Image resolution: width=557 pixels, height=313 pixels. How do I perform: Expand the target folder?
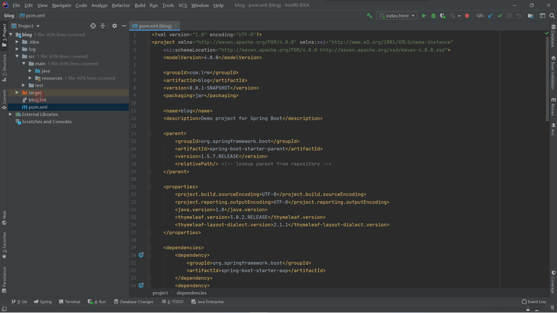17,92
